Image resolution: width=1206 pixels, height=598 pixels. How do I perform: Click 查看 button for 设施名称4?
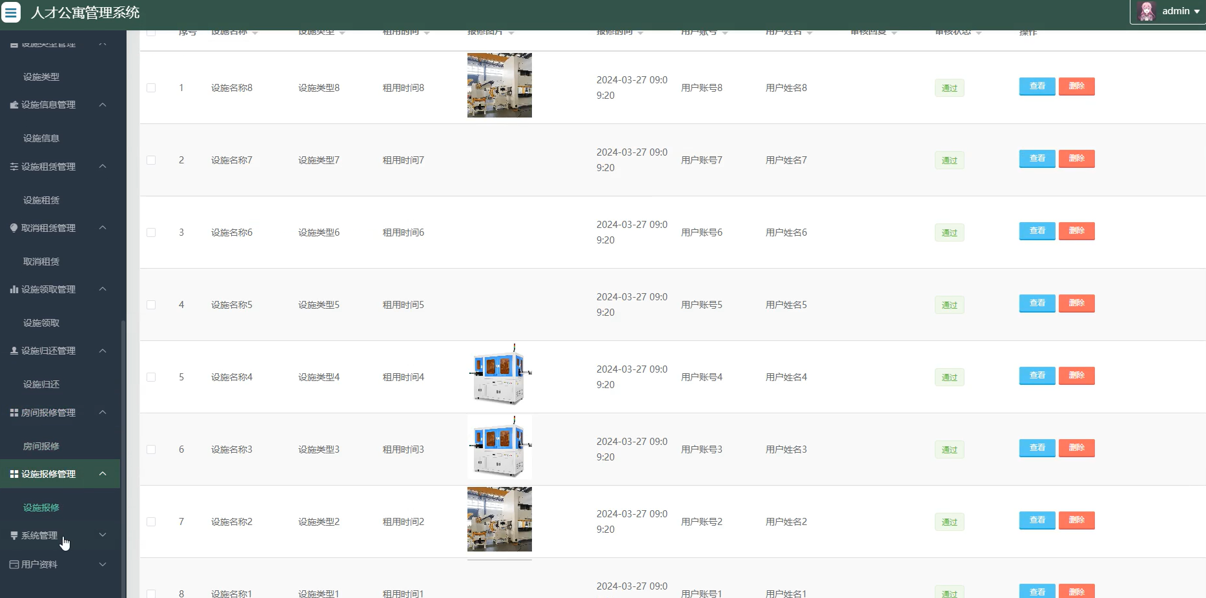tap(1037, 376)
